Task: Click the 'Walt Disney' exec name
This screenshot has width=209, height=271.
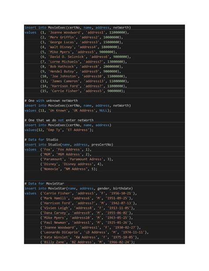Action: coord(61,47)
